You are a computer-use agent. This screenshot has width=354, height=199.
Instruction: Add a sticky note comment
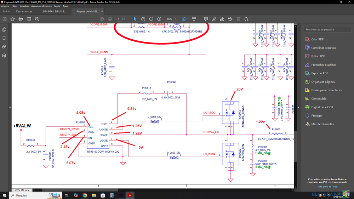pyautogui.click(x=206, y=19)
